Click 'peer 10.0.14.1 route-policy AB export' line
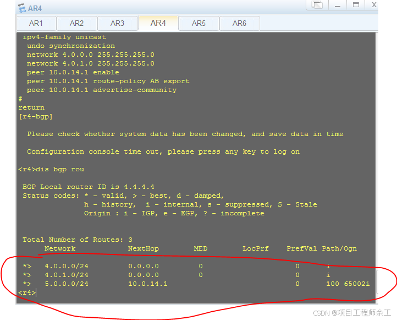 pyautogui.click(x=108, y=81)
